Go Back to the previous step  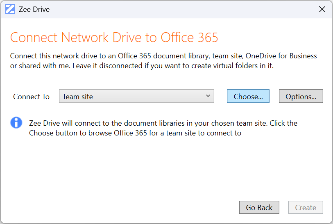(x=259, y=207)
